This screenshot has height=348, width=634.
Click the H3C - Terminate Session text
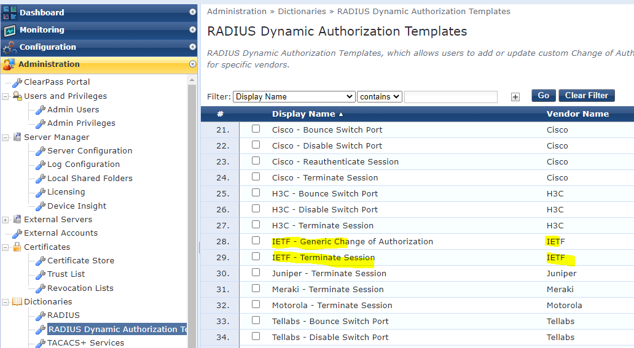click(323, 225)
